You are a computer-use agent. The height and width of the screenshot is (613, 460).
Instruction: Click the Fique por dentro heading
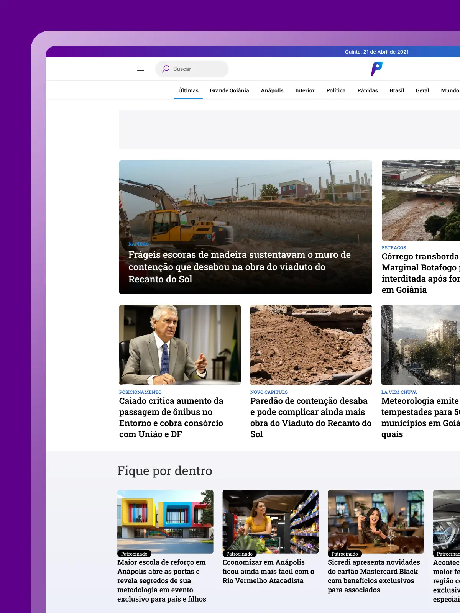pyautogui.click(x=165, y=471)
